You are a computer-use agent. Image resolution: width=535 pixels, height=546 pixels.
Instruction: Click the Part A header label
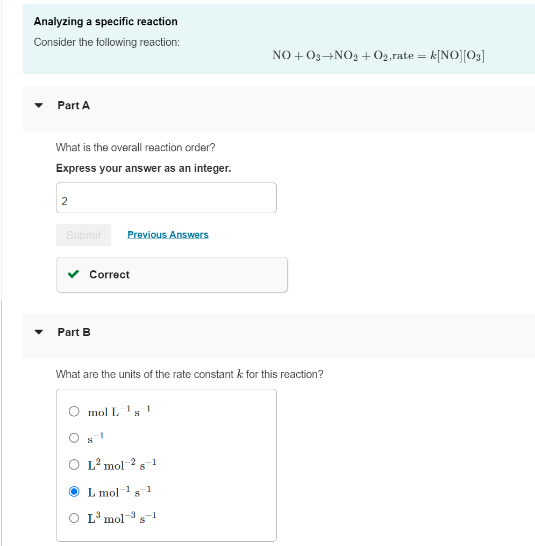pos(74,106)
